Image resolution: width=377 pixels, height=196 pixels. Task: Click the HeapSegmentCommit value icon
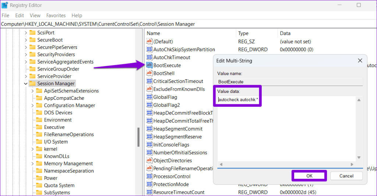149,129
